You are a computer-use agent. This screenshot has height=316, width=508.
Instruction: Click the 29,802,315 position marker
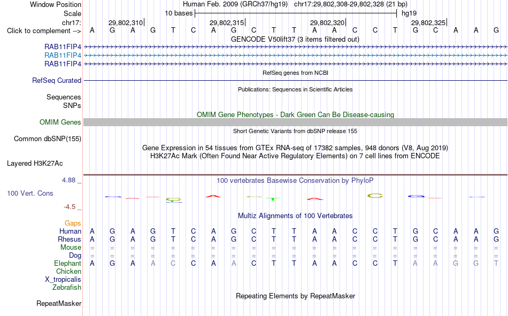pyautogui.click(x=227, y=22)
